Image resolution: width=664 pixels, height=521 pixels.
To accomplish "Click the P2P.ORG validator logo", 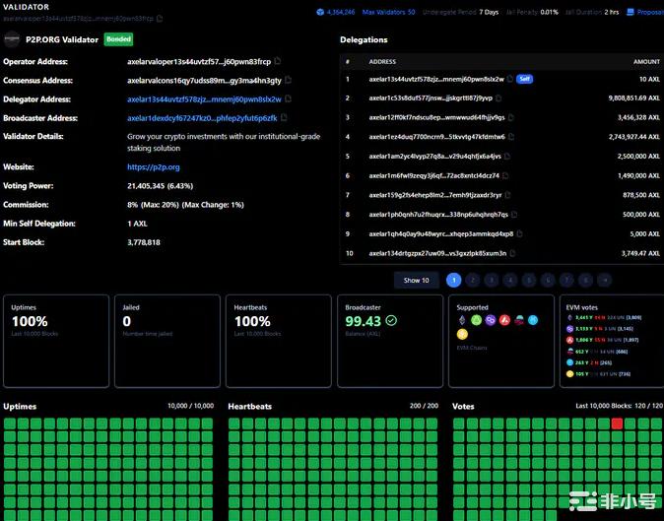I will 12,39.
